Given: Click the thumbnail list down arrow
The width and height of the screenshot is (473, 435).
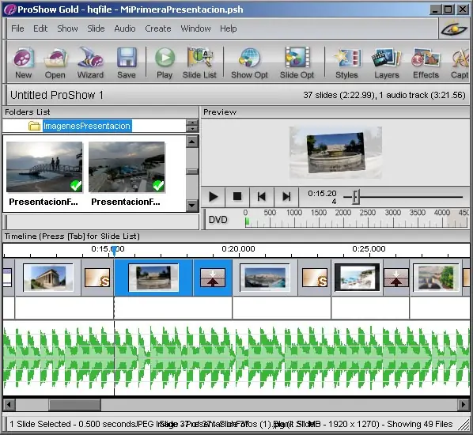Looking at the screenshot, I should (x=192, y=206).
